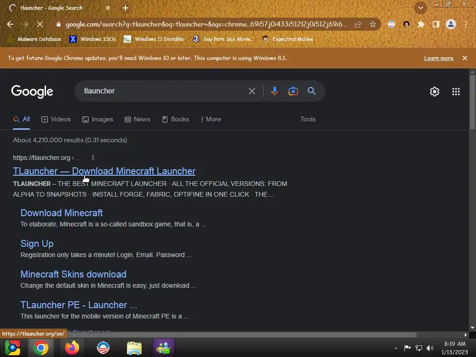Click Chrome icon in the taskbar

[41, 348]
